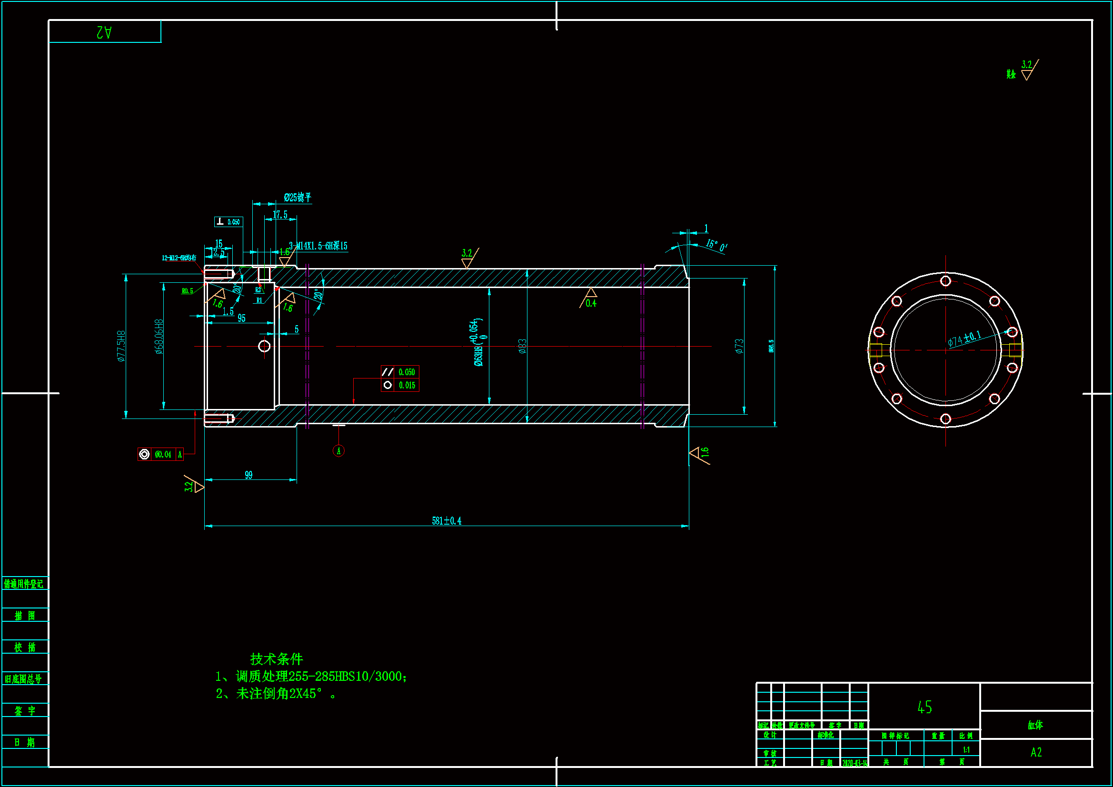
Task: Select the 15° 0′ chamfer angle text
Action: pos(716,245)
